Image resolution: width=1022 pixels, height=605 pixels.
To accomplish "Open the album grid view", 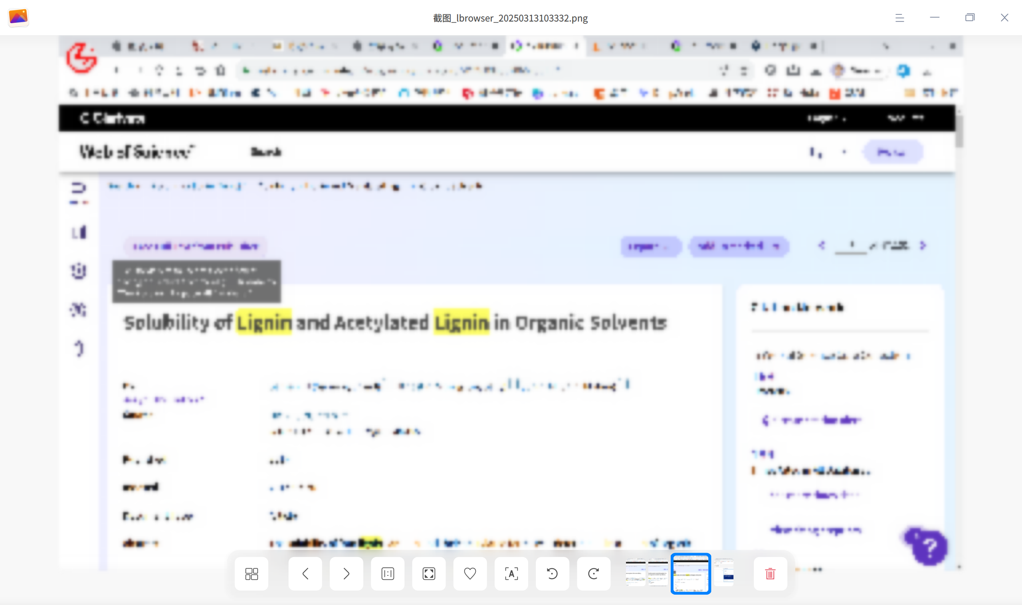I will point(252,573).
